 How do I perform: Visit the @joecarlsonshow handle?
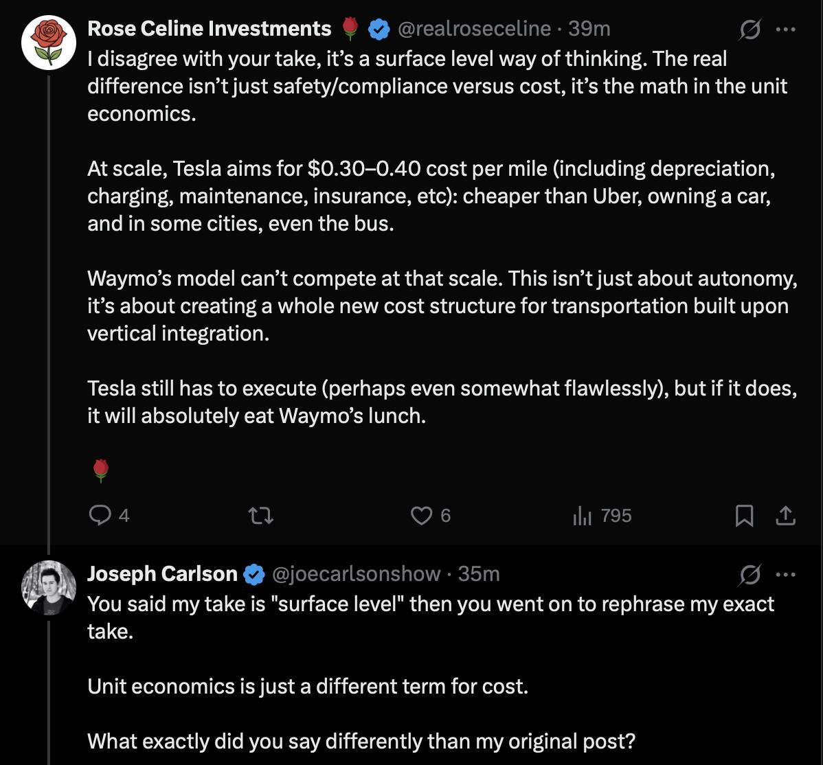coord(357,573)
